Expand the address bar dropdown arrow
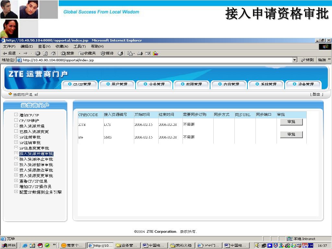The height and width of the screenshot is (249, 332). point(294,60)
